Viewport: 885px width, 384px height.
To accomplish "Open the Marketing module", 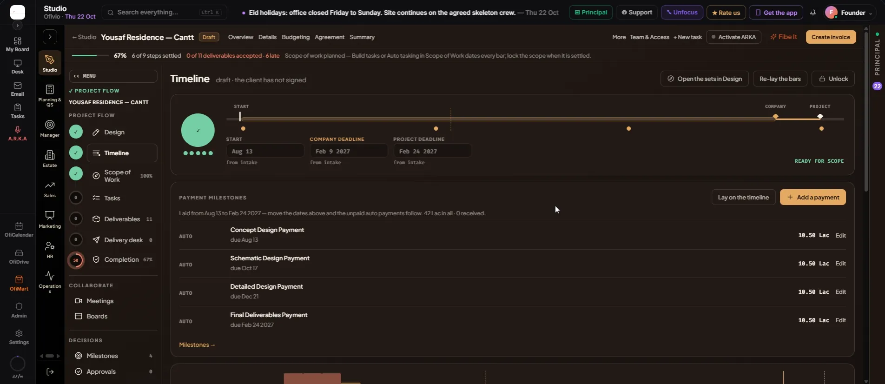I will click(x=50, y=219).
